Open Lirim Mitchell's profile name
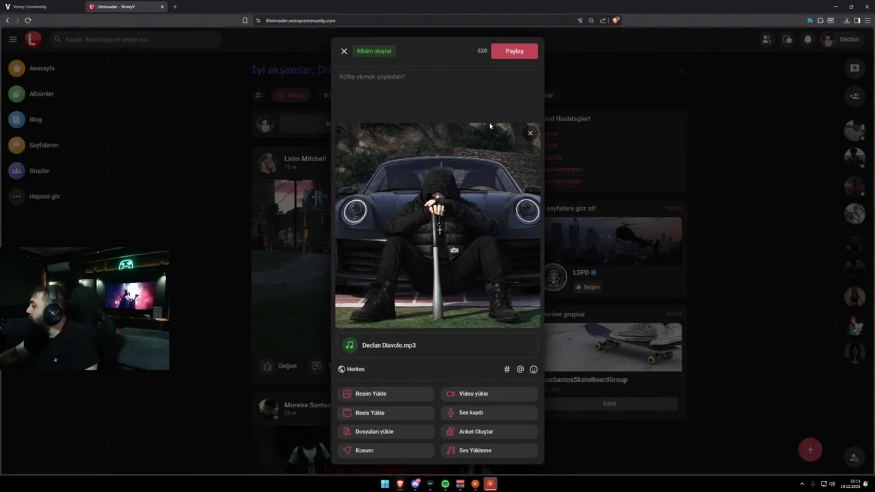Screen dimensions: 875x492 coord(305,159)
